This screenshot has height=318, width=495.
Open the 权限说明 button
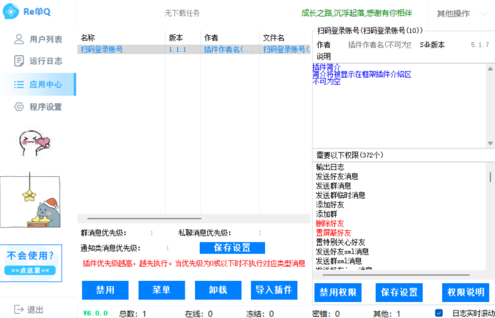[466, 292]
